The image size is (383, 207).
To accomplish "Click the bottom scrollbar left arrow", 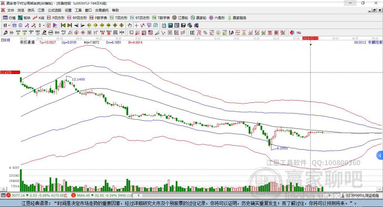I will [x=138, y=195].
